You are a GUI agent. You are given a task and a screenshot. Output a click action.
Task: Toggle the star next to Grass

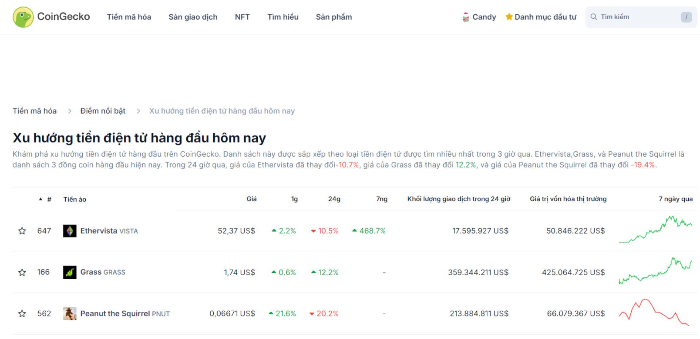pos(22,272)
